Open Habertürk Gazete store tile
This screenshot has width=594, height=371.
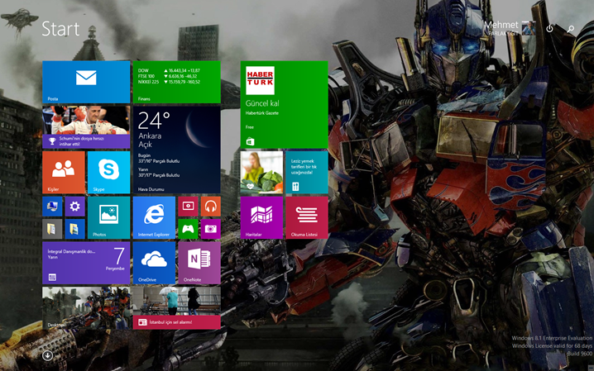click(x=284, y=104)
